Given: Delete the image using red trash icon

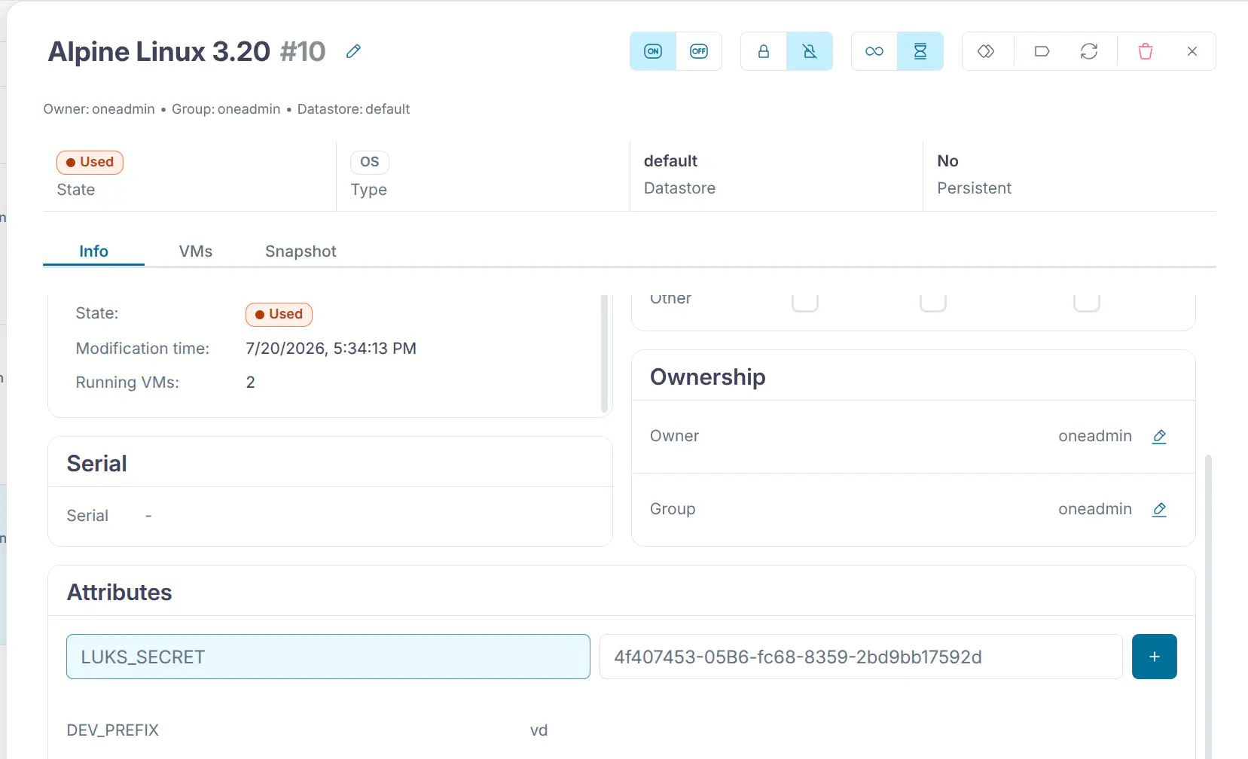Looking at the screenshot, I should click(1146, 51).
